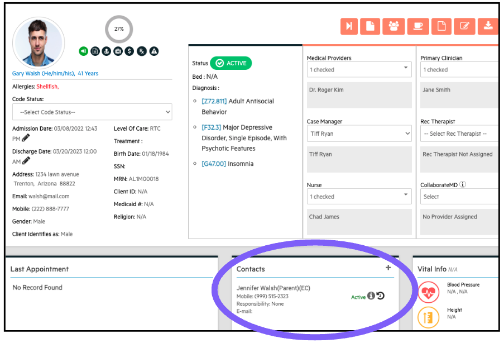Expand the Medical Providers dropdown
The height and width of the screenshot is (343, 504).
(359, 69)
